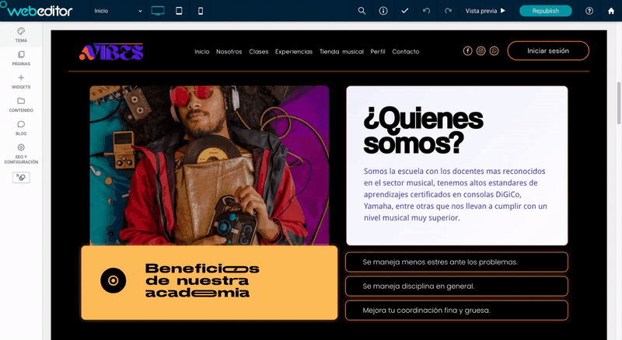Expand the Inicio page dropdown
The height and width of the screenshot is (340, 622).
(x=118, y=11)
